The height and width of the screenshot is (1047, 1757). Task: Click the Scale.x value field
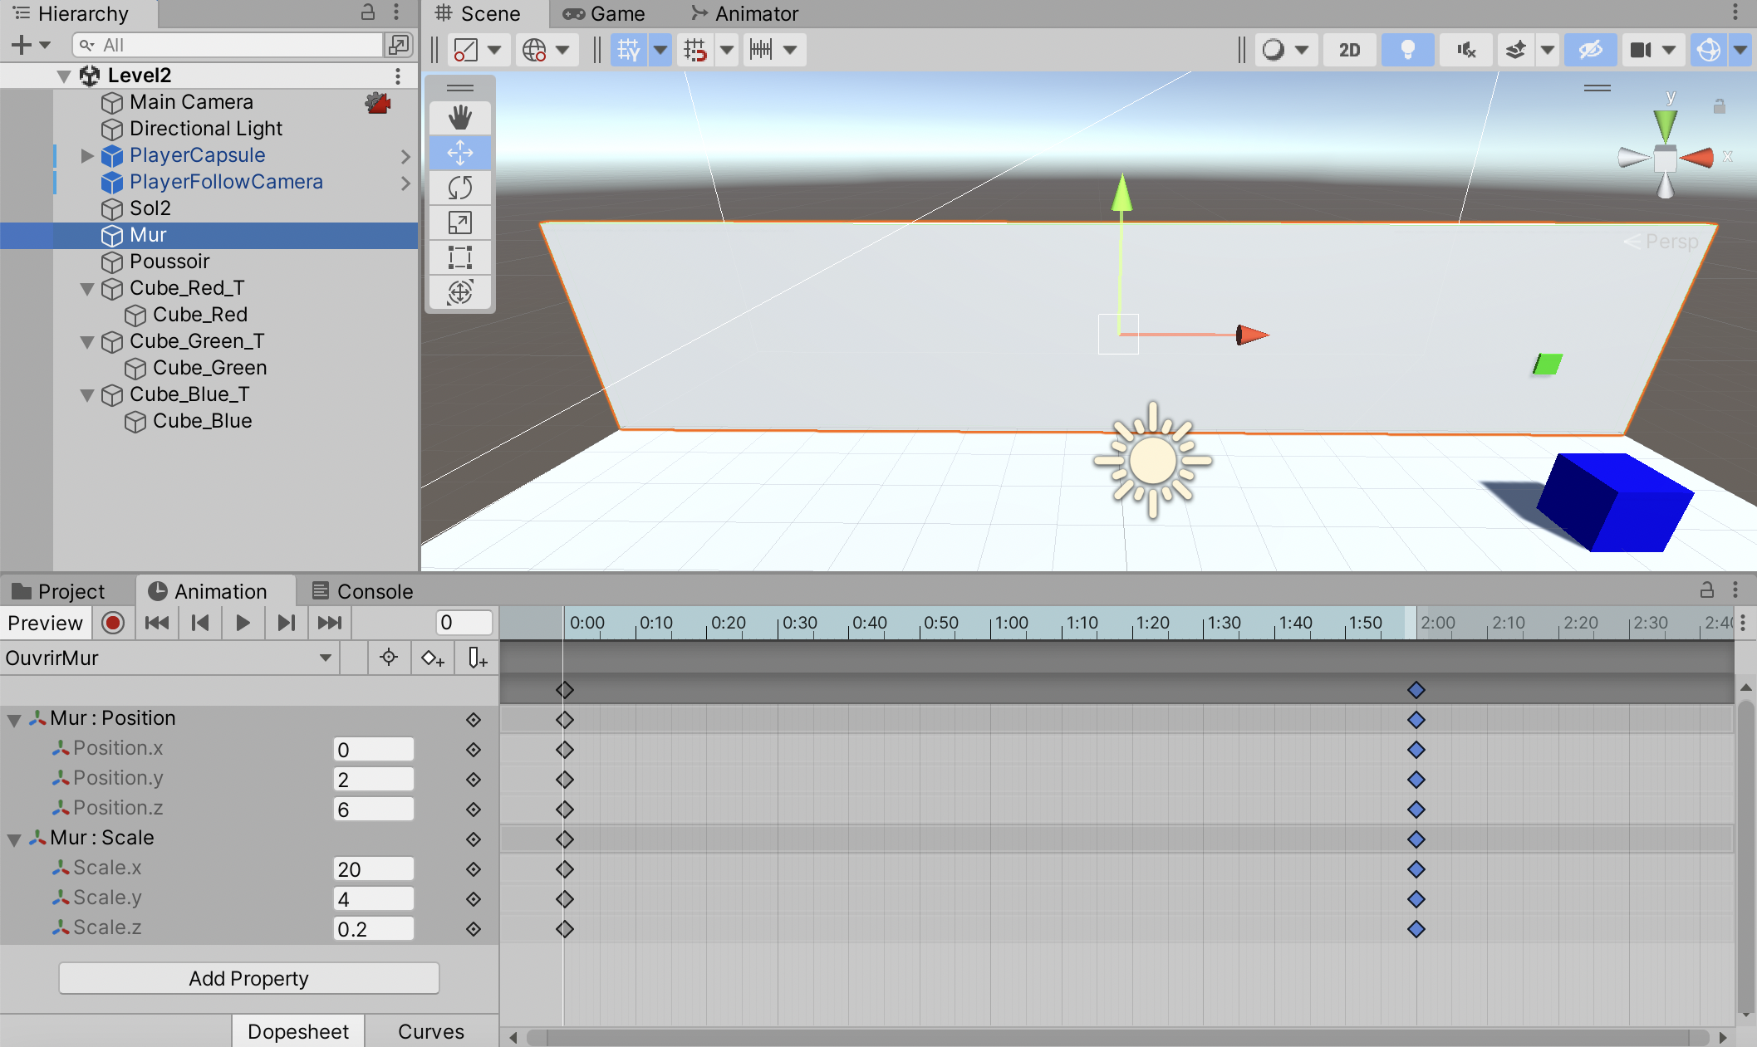(x=373, y=869)
